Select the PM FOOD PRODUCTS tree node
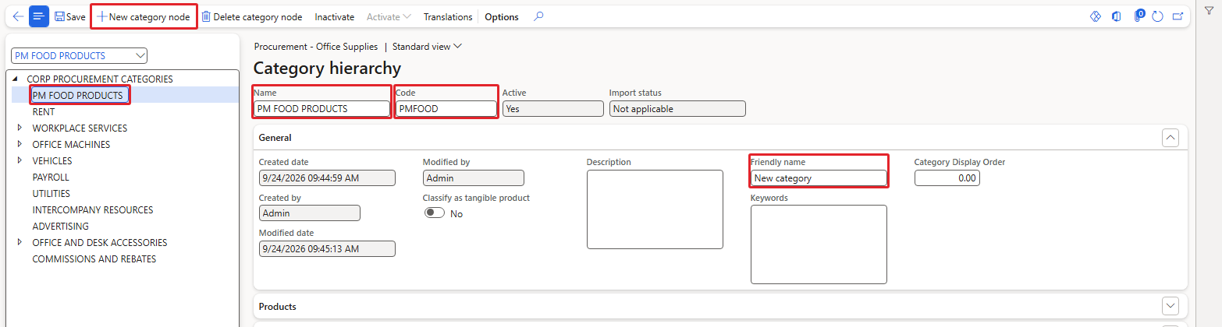Image resolution: width=1222 pixels, height=327 pixels. (x=78, y=95)
